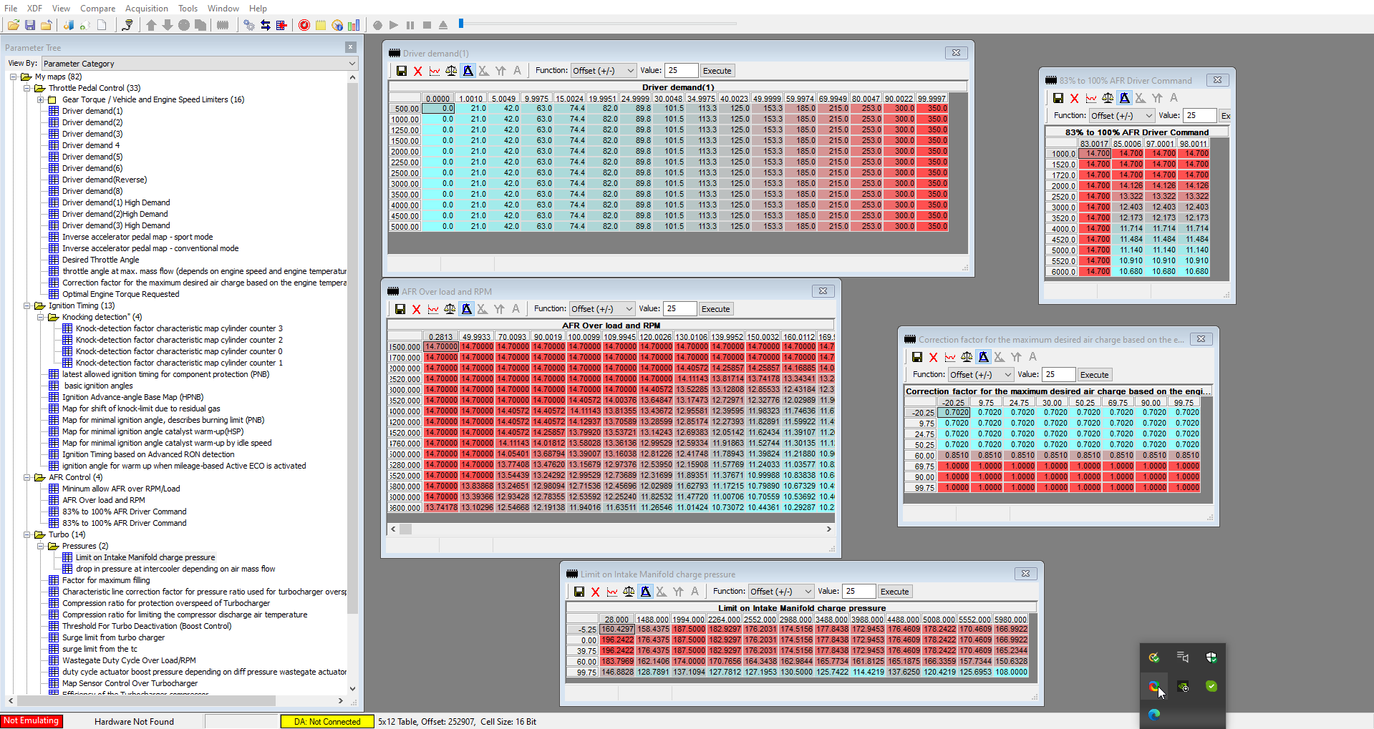Click the graph icon in 83% to 100% AFR window
The height and width of the screenshot is (729, 1374).
(x=1091, y=98)
